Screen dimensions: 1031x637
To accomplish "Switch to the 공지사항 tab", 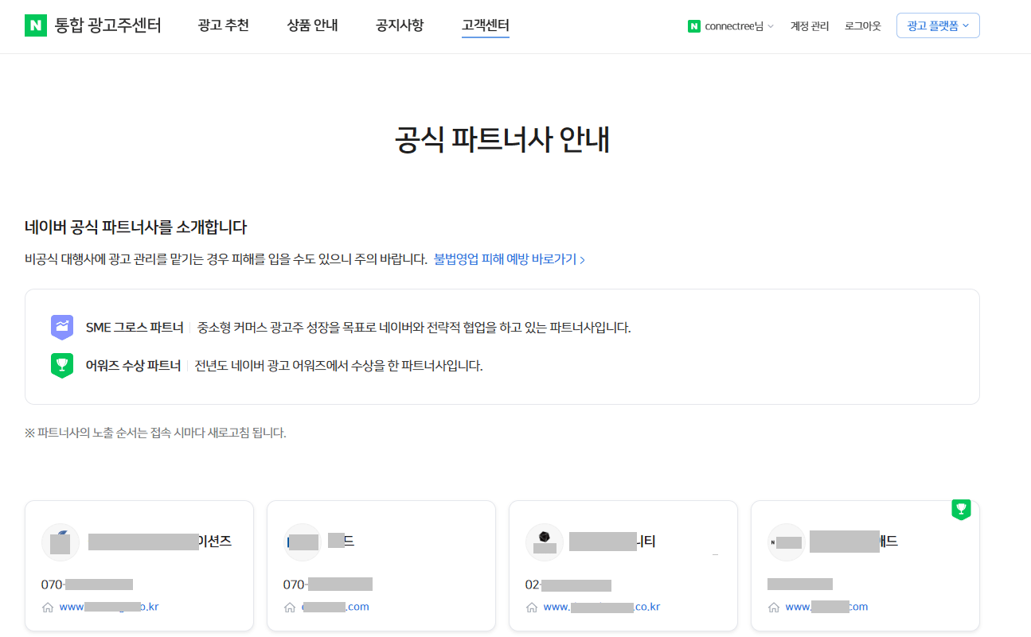I will [399, 25].
